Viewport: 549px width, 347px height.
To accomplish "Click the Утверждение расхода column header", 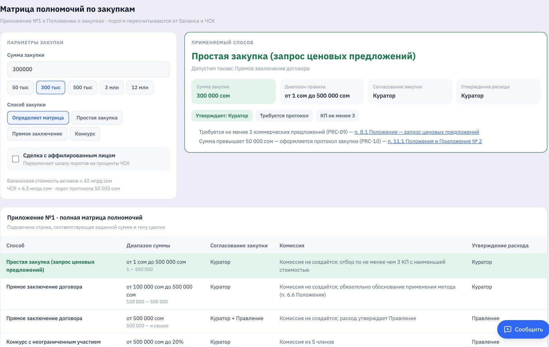I will click(500, 246).
